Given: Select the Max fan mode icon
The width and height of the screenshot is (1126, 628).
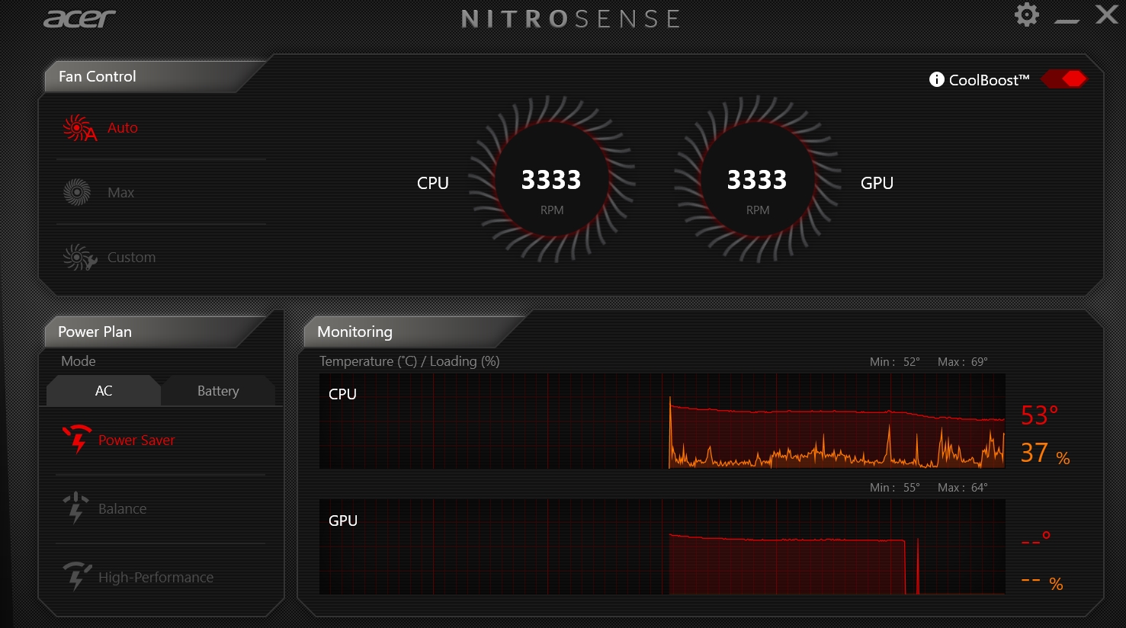Looking at the screenshot, I should tap(77, 193).
